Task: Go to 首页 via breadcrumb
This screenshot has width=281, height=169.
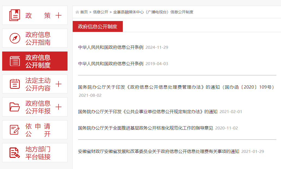Action: coord(84,12)
